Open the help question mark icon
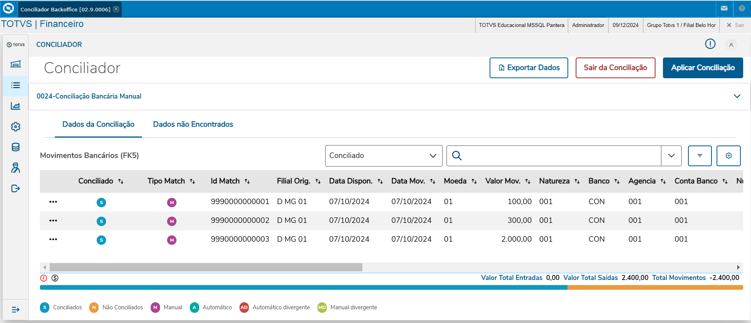The width and height of the screenshot is (751, 323). coord(742,8)
